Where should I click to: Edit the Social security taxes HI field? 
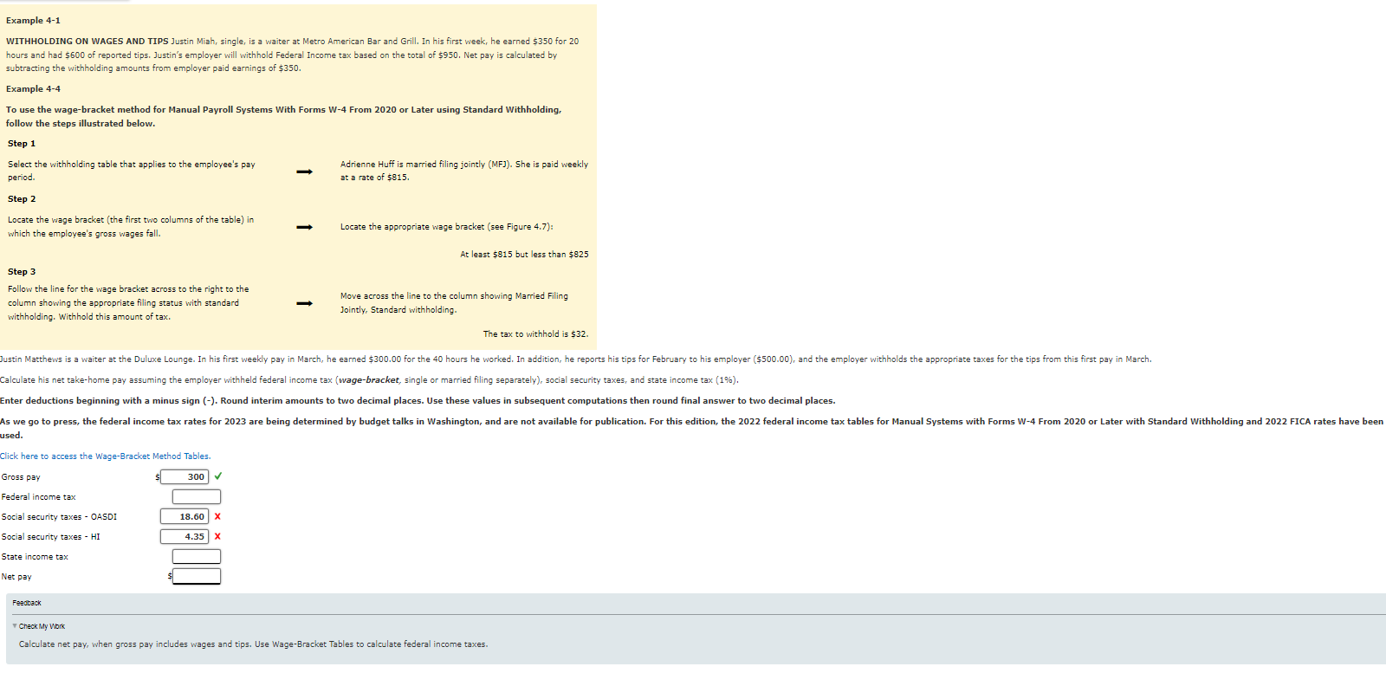pos(185,537)
